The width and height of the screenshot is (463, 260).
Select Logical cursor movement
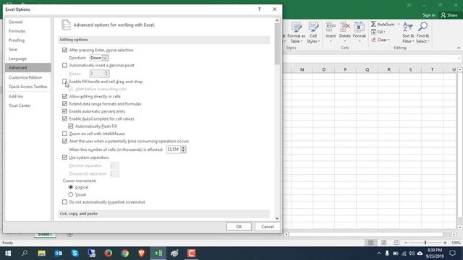point(71,187)
